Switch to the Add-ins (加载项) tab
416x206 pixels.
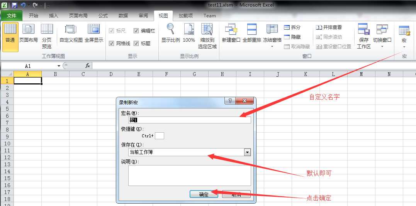click(x=186, y=16)
